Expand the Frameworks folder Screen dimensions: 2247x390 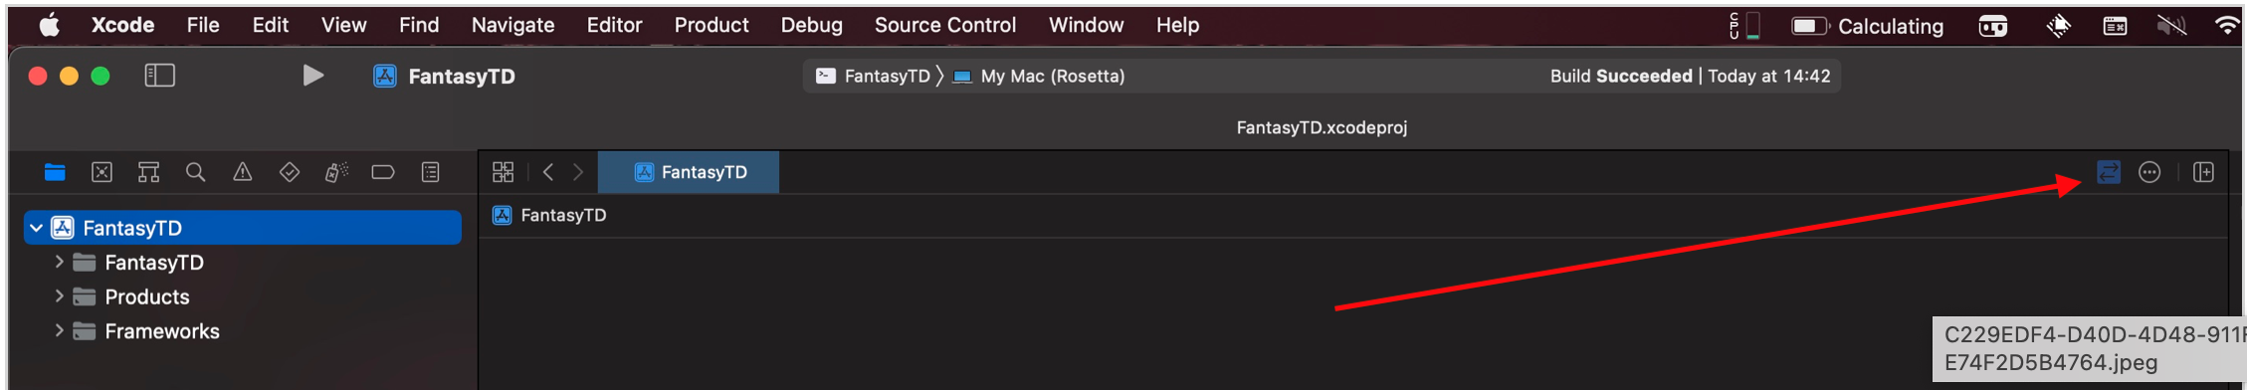(59, 330)
